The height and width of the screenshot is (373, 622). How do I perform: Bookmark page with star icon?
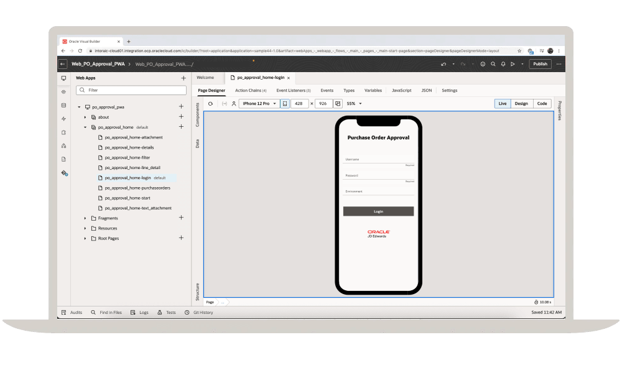point(519,51)
